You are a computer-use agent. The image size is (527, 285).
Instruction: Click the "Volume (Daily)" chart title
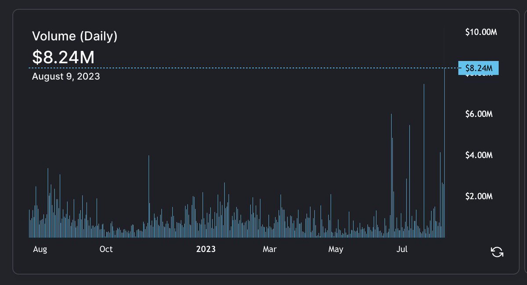[75, 36]
